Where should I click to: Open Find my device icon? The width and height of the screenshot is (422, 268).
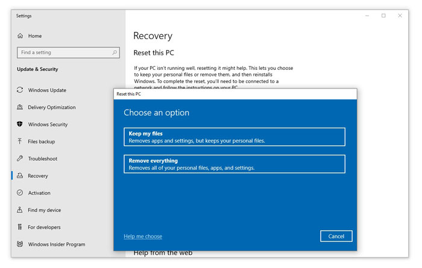click(x=20, y=210)
